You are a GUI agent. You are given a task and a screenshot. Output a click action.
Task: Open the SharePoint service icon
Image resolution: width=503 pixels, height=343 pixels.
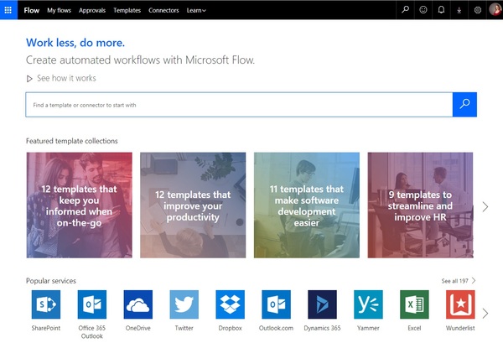click(x=46, y=304)
